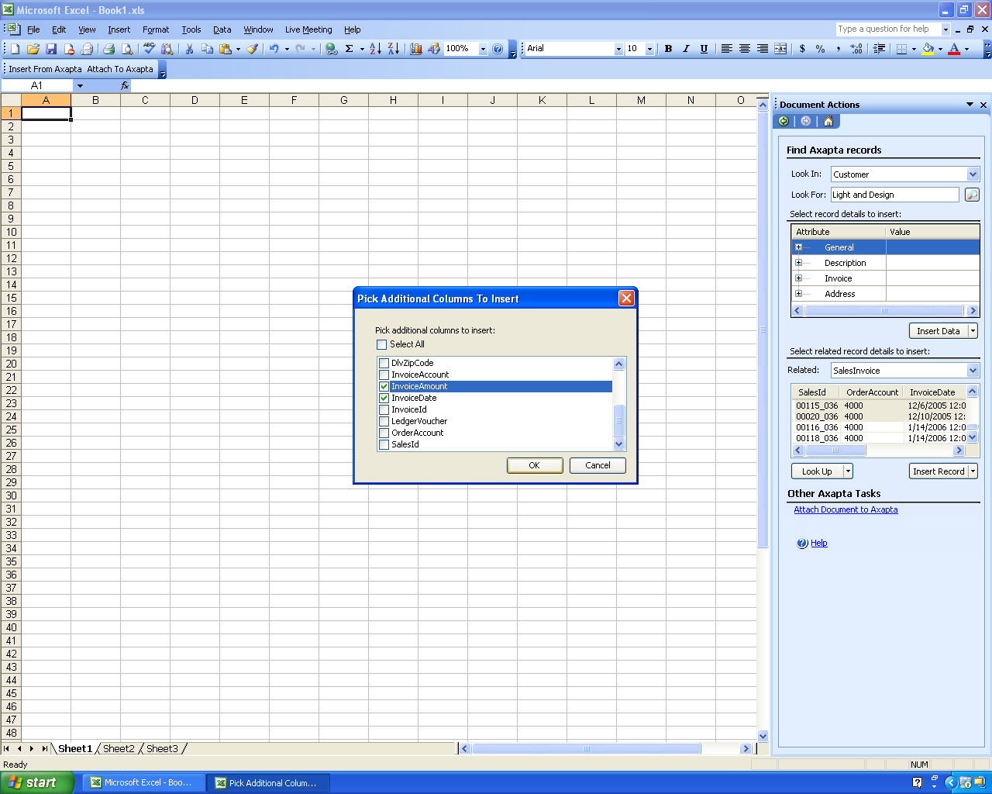Check the InvoiceId column checkbox
992x794 pixels.
click(x=384, y=409)
